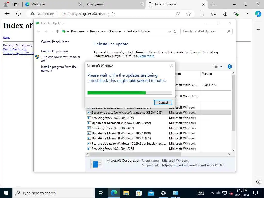This screenshot has width=264, height=198.
Task: Click Control Panel taskbar icon
Action: [x=175, y=193]
